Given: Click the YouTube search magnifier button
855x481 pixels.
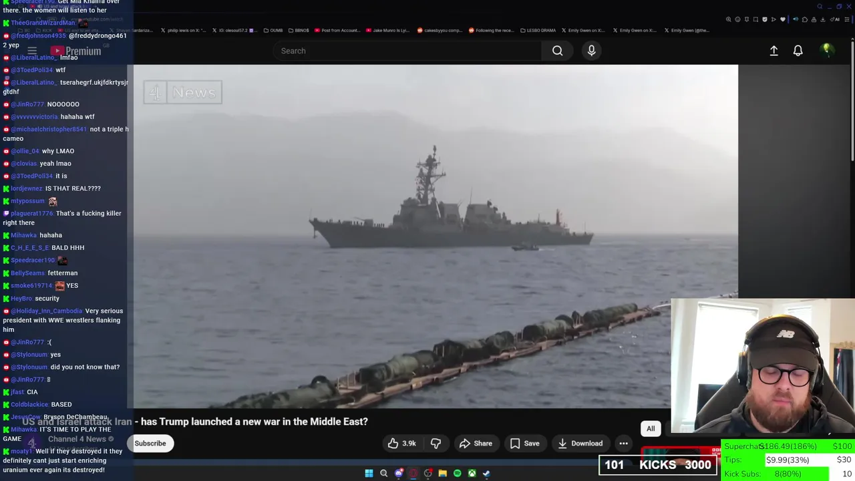Looking at the screenshot, I should point(557,51).
